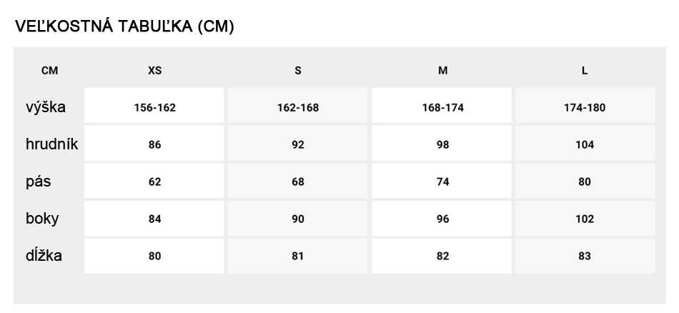Select the pás row label
Screen dimensions: 679x313
pos(38,182)
